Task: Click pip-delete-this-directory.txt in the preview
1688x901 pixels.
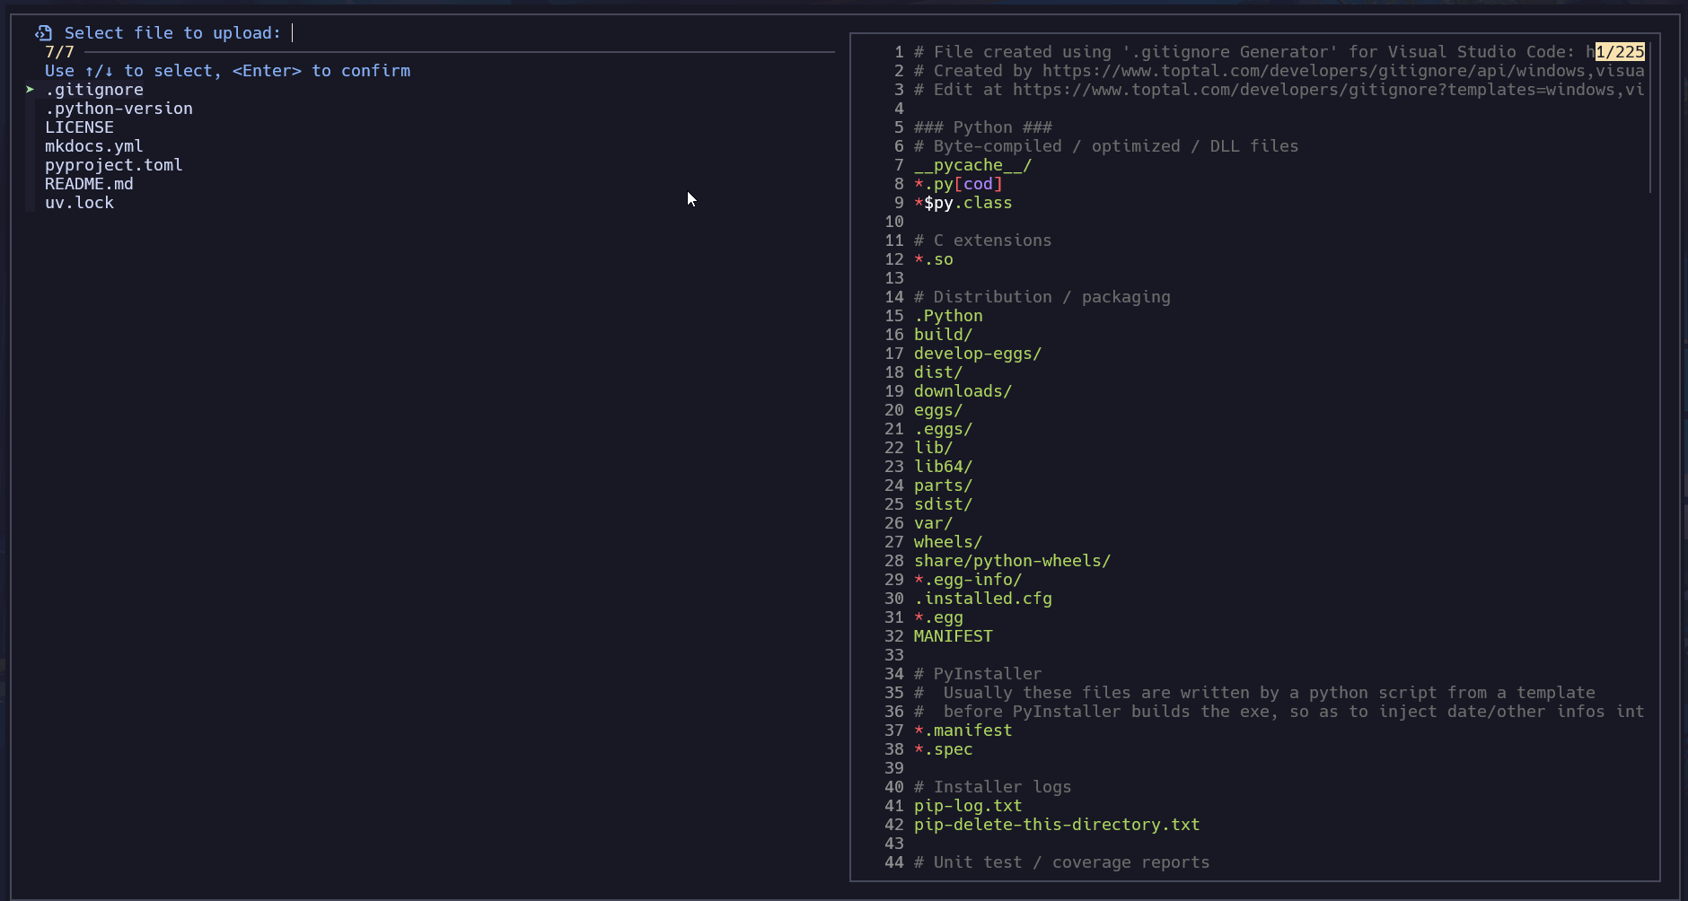Action: point(1057,825)
